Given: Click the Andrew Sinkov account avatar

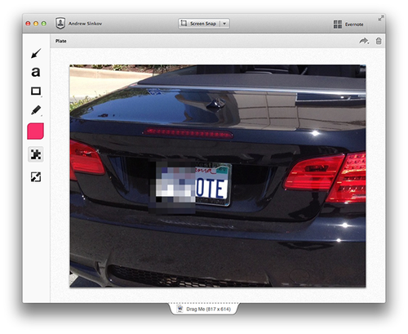Looking at the screenshot, I should (60, 24).
